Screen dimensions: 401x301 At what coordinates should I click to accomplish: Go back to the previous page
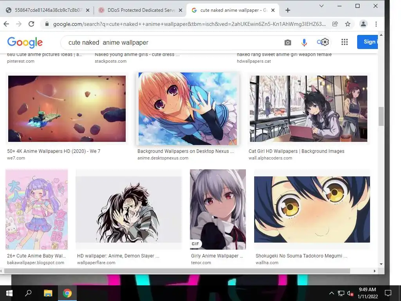tap(6, 24)
